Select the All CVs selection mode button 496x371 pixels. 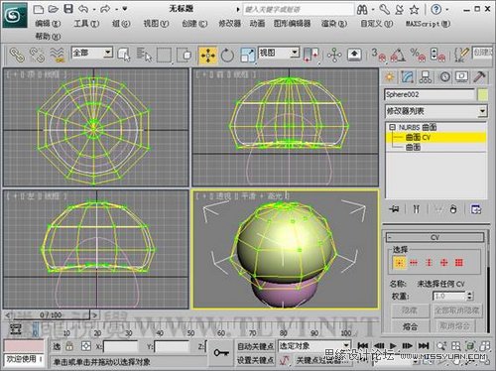(458, 263)
